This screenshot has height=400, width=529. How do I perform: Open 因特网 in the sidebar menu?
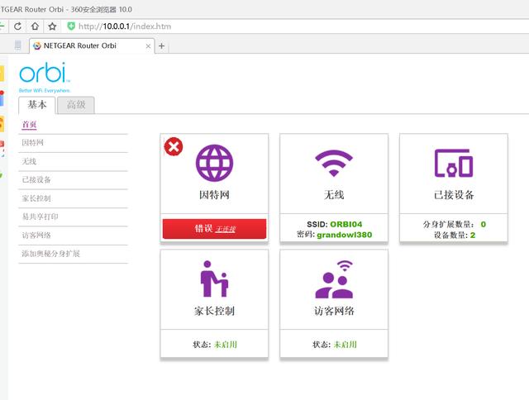point(33,143)
